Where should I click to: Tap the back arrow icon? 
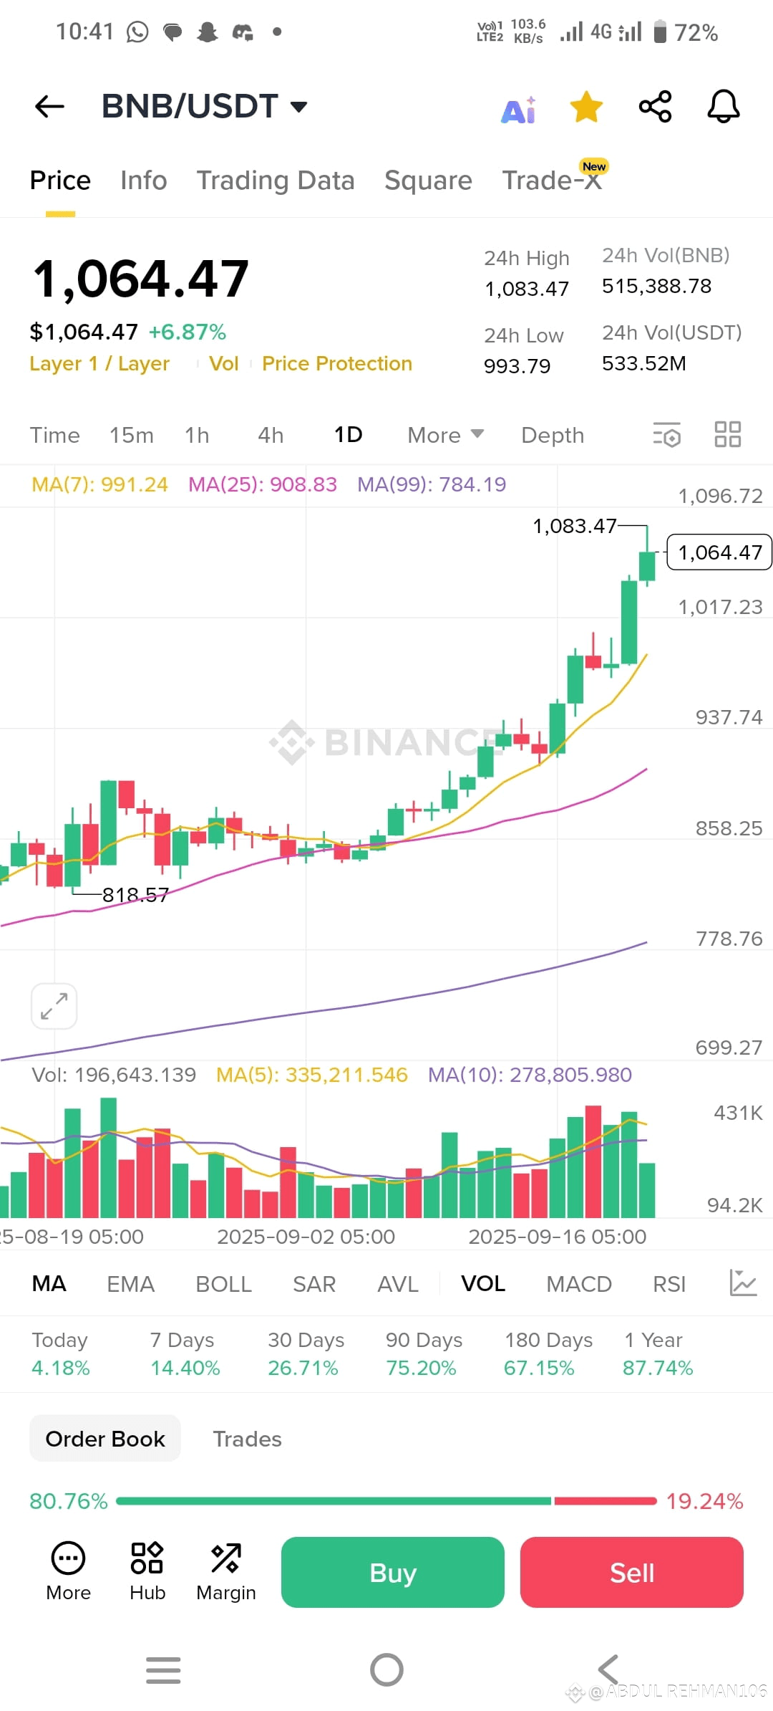[x=49, y=107]
